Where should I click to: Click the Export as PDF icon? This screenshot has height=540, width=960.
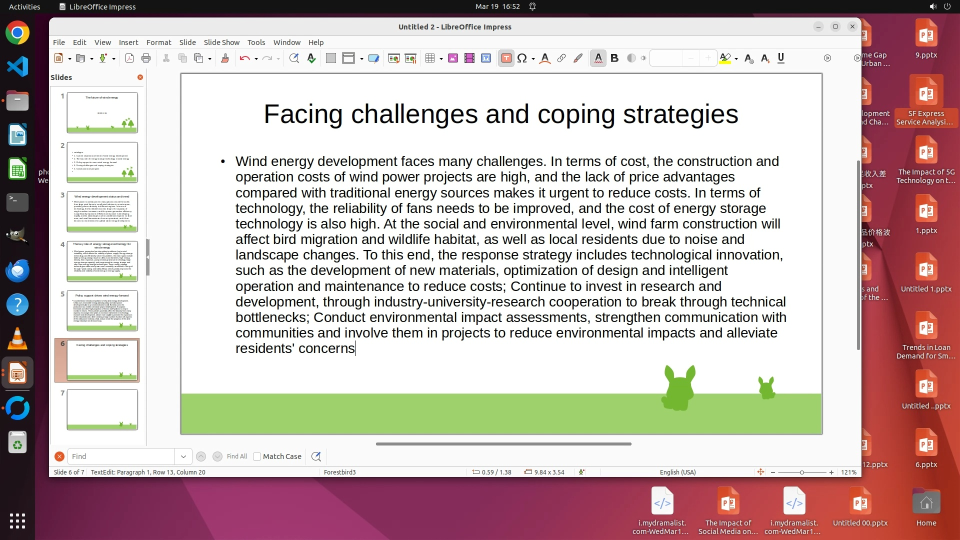point(129,58)
